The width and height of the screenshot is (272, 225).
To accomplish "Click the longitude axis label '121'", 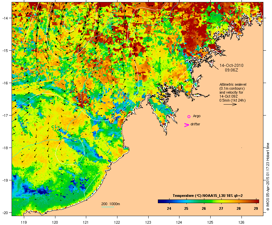I will click(86, 222).
